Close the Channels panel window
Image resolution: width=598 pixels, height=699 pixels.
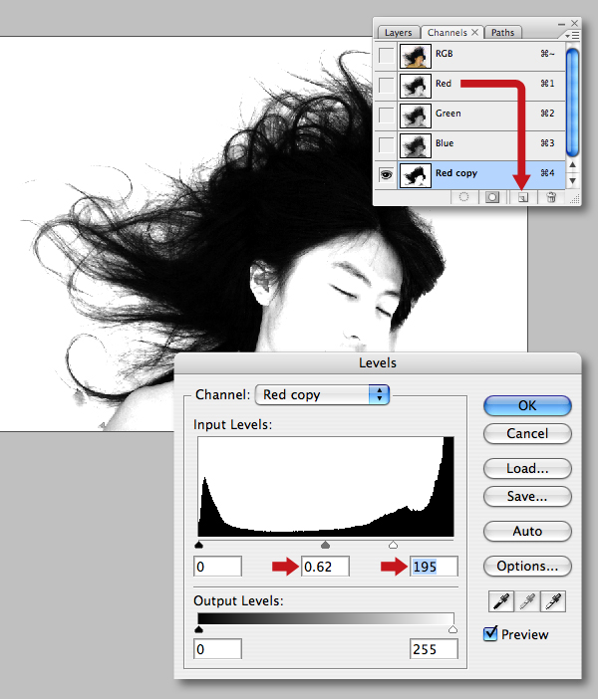click(575, 23)
